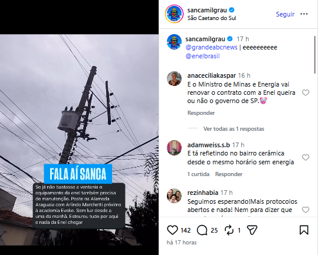The height and width of the screenshot is (255, 319).
Task: Repost using the circular arrows icon
Action: coord(229,230)
